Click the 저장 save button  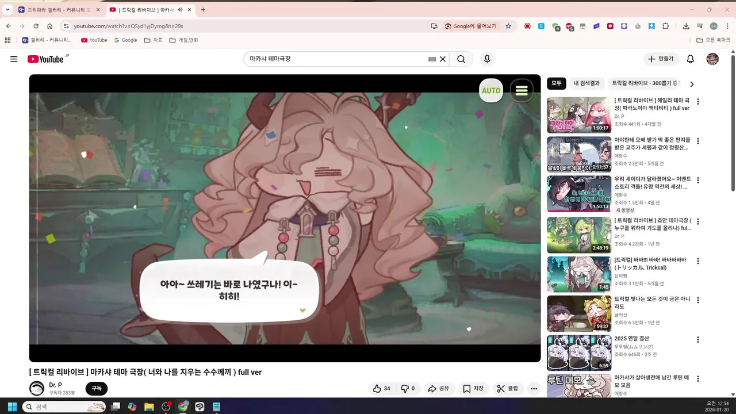pyautogui.click(x=473, y=389)
